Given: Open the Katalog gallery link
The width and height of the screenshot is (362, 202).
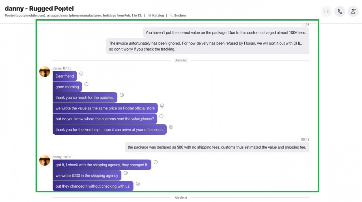Looking at the screenshot, I should tap(156, 15).
